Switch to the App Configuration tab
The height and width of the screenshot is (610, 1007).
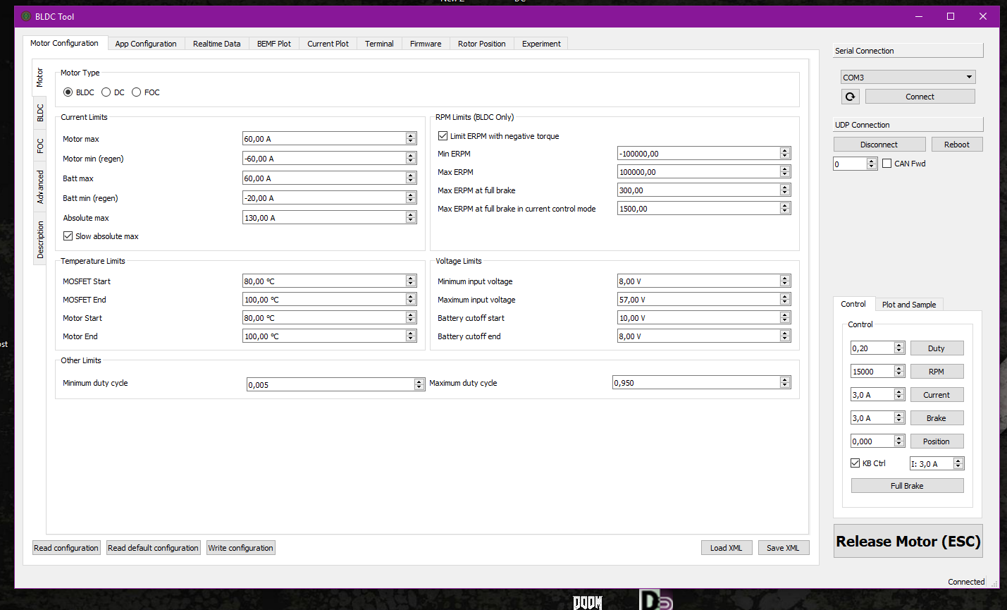coord(146,44)
